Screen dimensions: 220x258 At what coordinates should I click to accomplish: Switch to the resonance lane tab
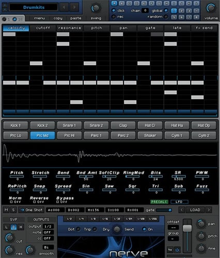click(70, 28)
